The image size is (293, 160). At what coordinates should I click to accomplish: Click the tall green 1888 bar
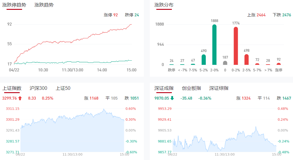coord(214,45)
